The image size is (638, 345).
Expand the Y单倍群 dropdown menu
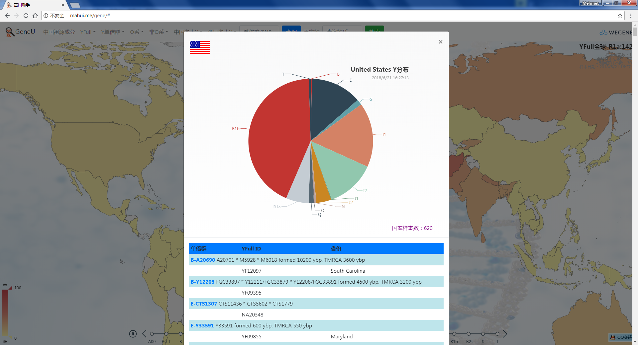click(113, 32)
